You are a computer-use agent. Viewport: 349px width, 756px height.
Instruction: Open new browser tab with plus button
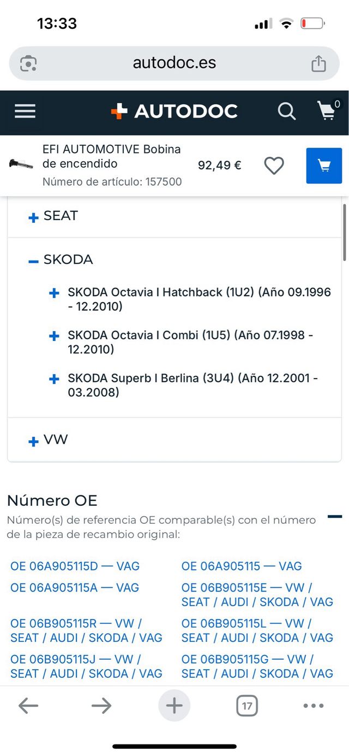(174, 706)
